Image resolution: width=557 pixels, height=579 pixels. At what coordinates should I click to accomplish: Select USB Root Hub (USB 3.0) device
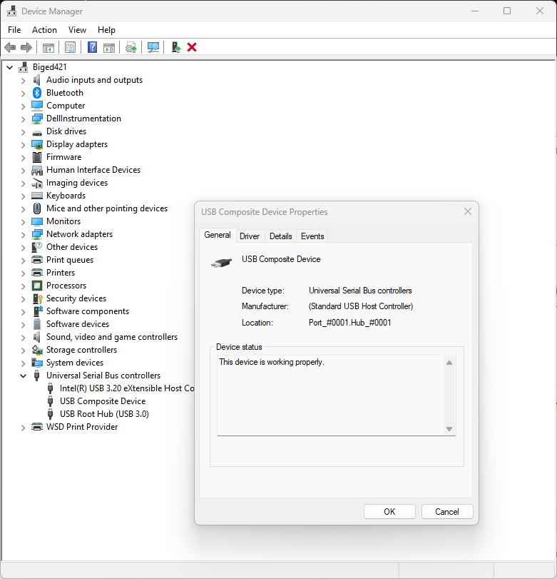(104, 414)
